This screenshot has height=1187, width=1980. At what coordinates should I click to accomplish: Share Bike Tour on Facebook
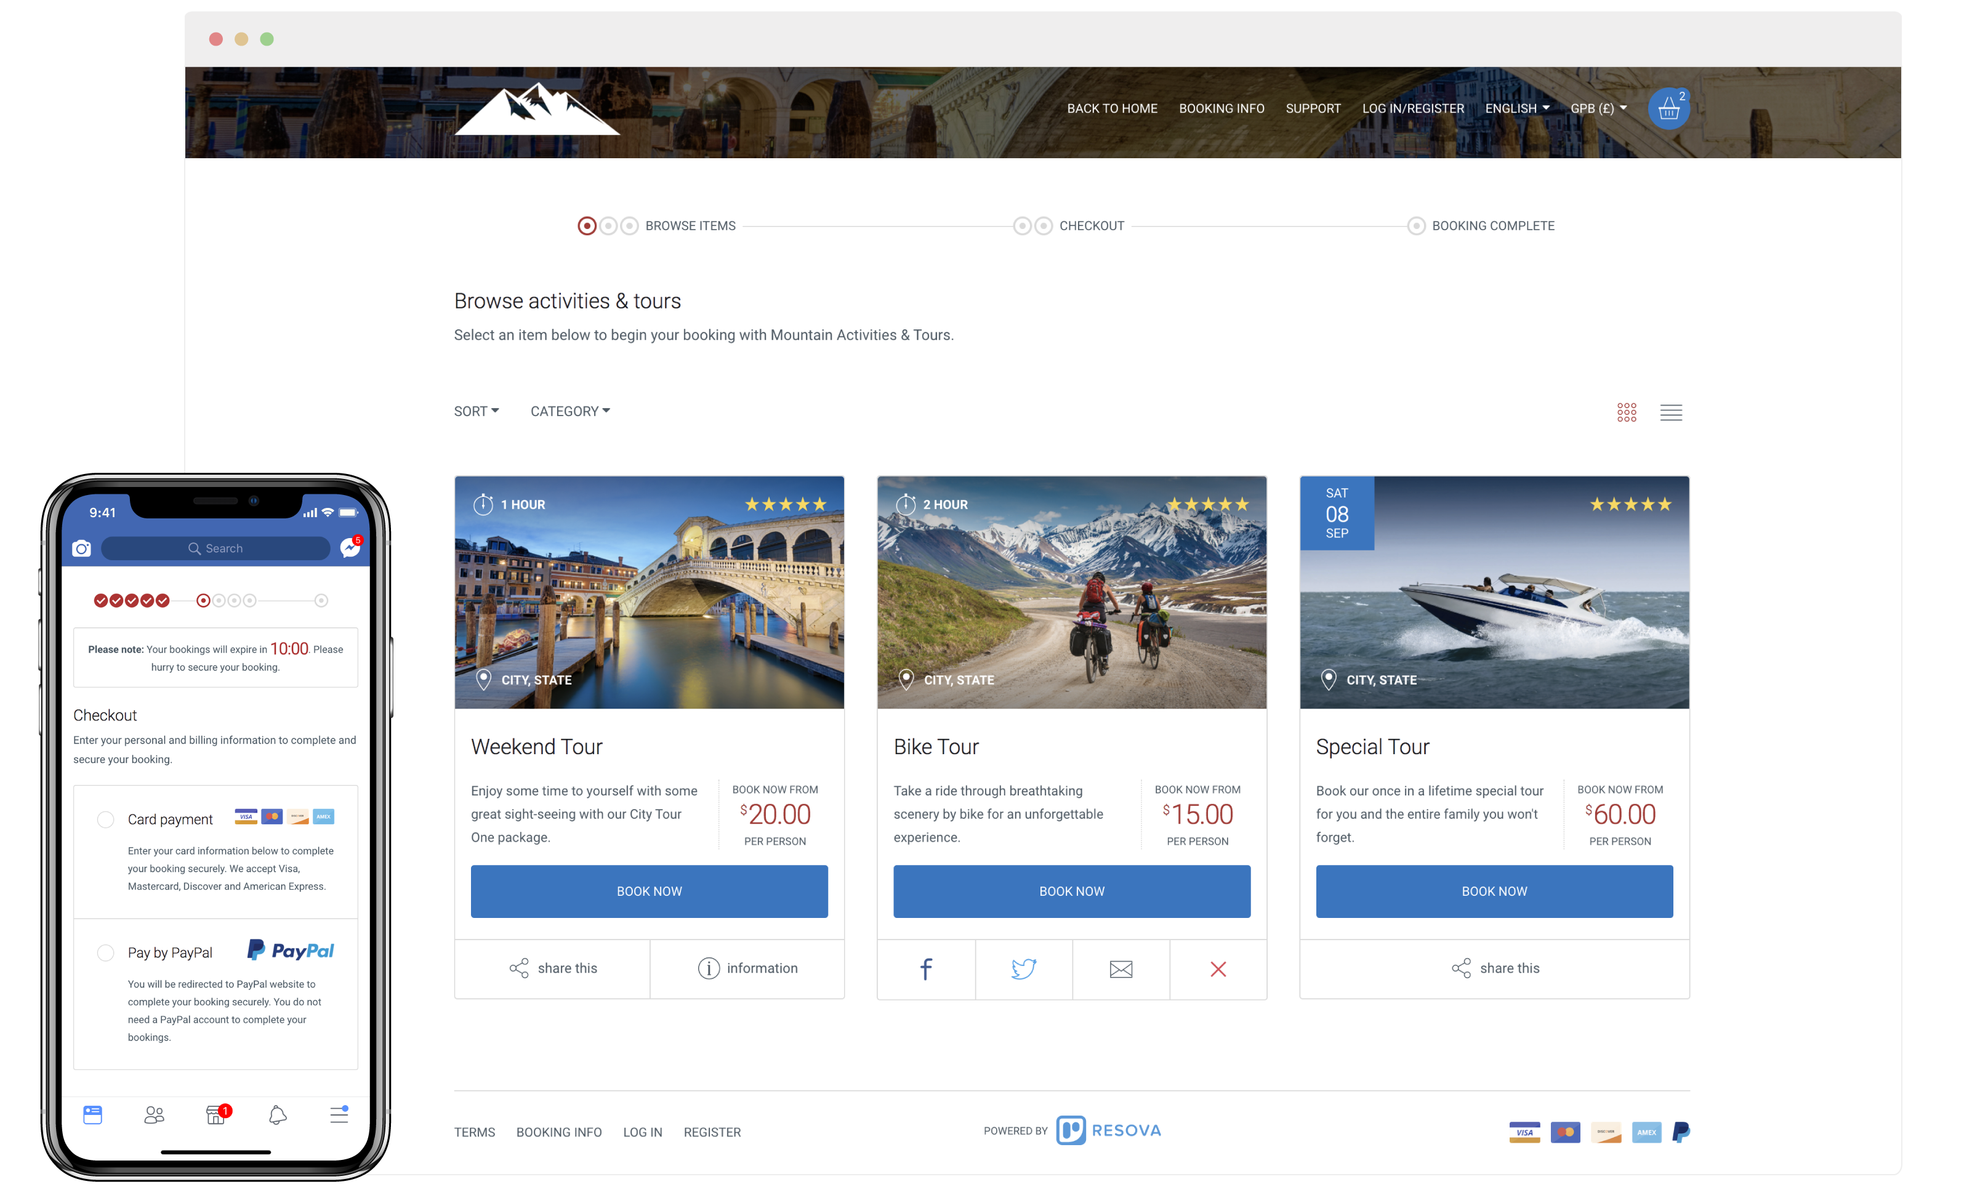(926, 968)
